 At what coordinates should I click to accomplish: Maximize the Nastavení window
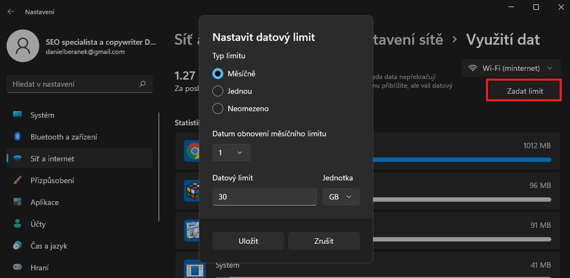(536, 7)
